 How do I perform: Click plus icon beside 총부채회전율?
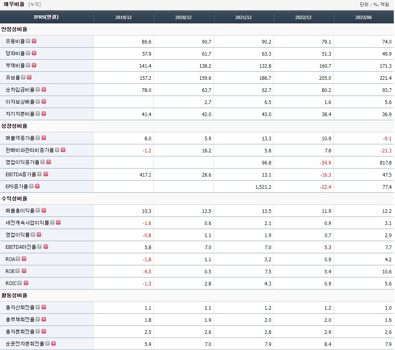click(x=44, y=319)
